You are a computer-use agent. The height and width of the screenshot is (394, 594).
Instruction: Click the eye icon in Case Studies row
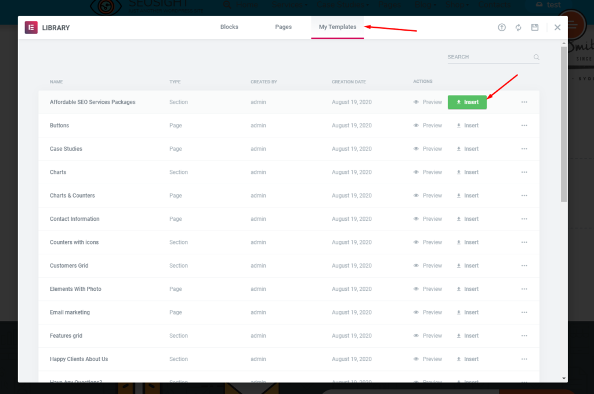[x=416, y=149]
